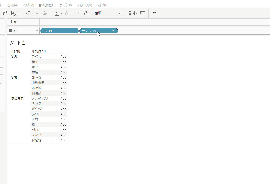
Task: Click the group members paperclip icon
Action: tap(67, 13)
